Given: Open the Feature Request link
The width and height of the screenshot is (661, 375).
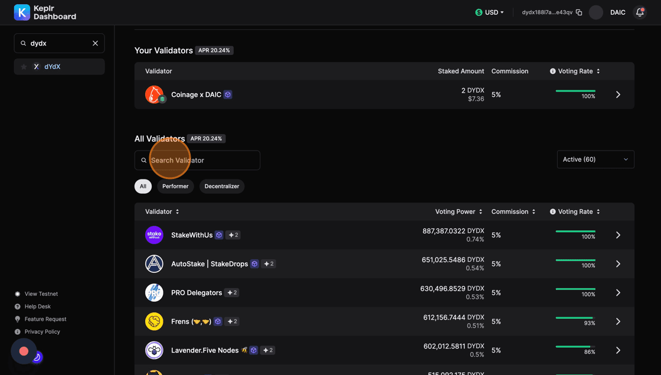Looking at the screenshot, I should [45, 319].
